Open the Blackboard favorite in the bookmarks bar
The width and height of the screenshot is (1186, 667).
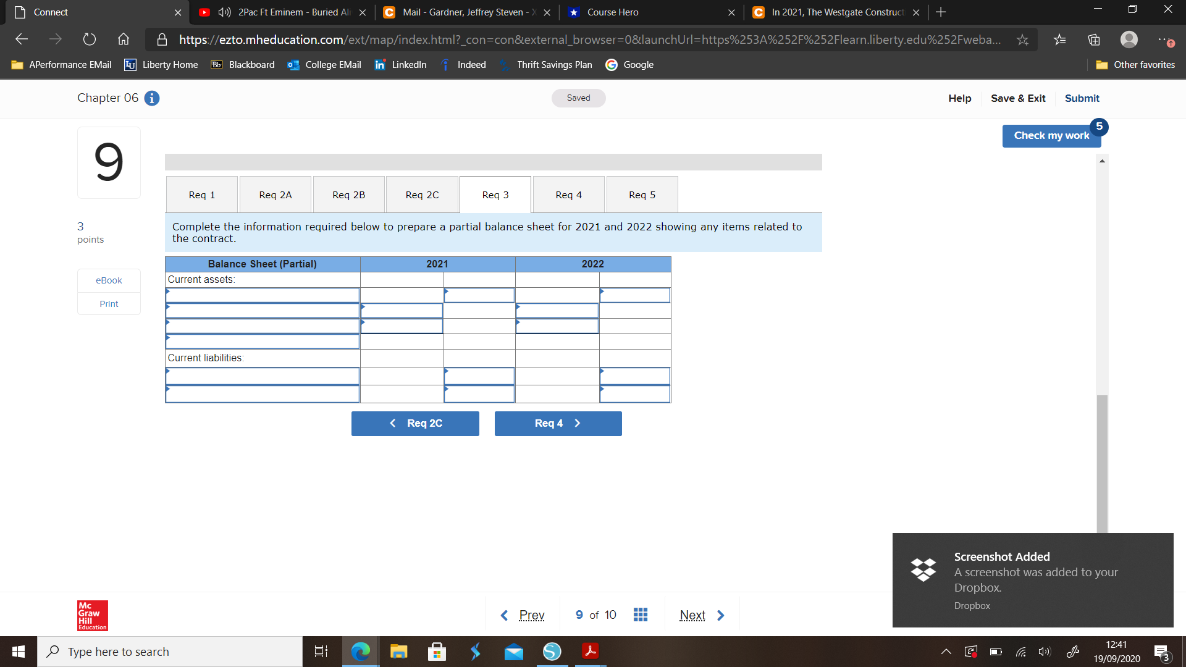point(242,64)
